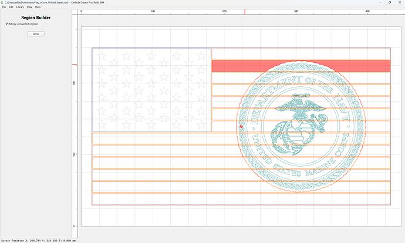Maximize the Carbide Create window
The image size is (405, 243).
[390, 2]
